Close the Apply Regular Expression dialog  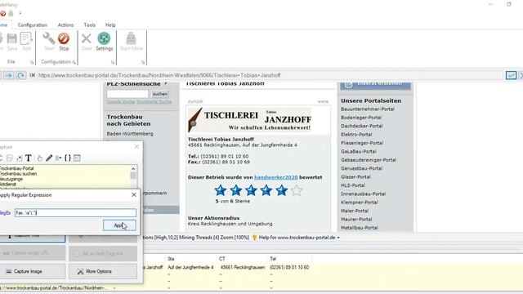(134, 194)
